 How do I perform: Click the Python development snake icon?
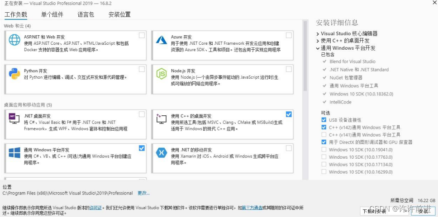pos(14,74)
